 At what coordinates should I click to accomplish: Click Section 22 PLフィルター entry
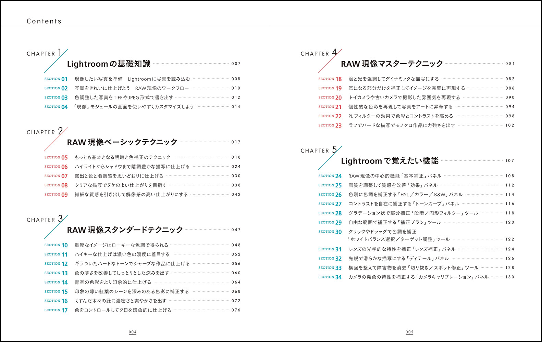click(401, 116)
